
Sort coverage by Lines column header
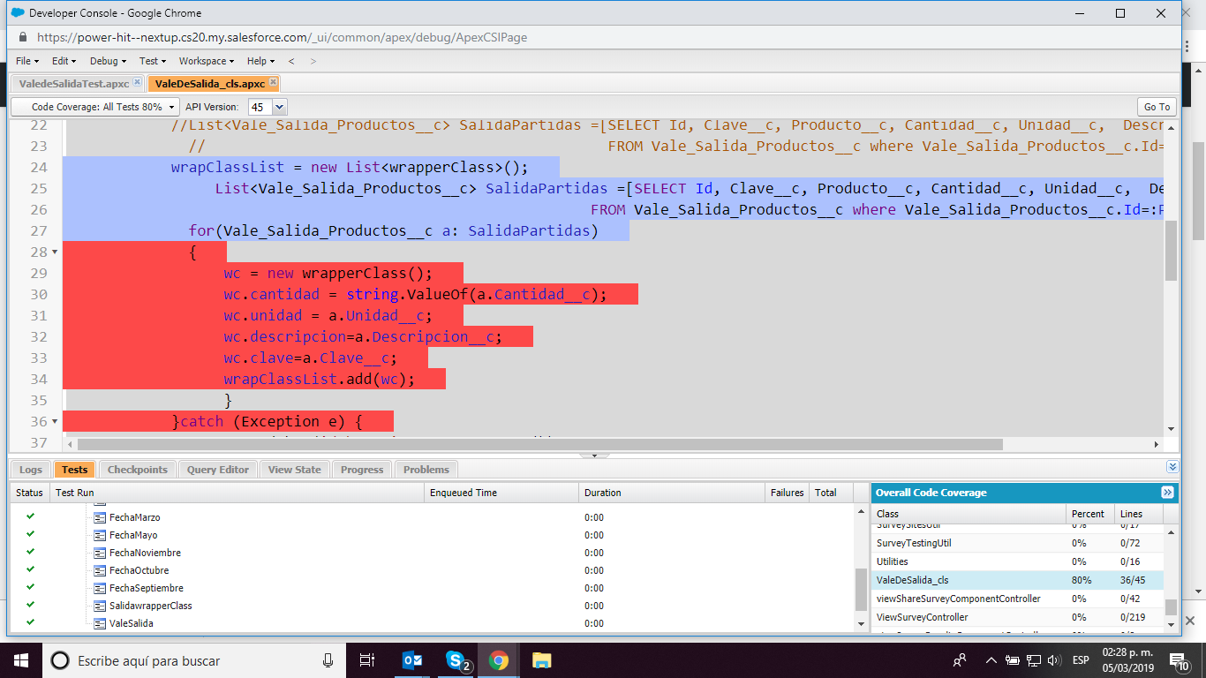point(1139,514)
